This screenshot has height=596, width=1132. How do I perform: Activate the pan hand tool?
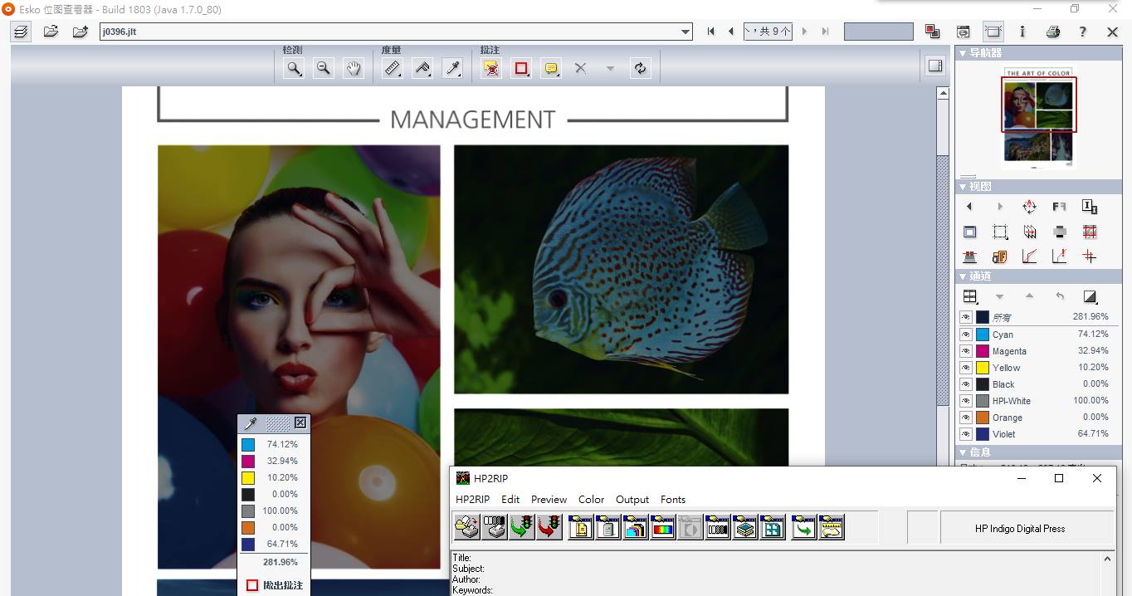coord(354,68)
